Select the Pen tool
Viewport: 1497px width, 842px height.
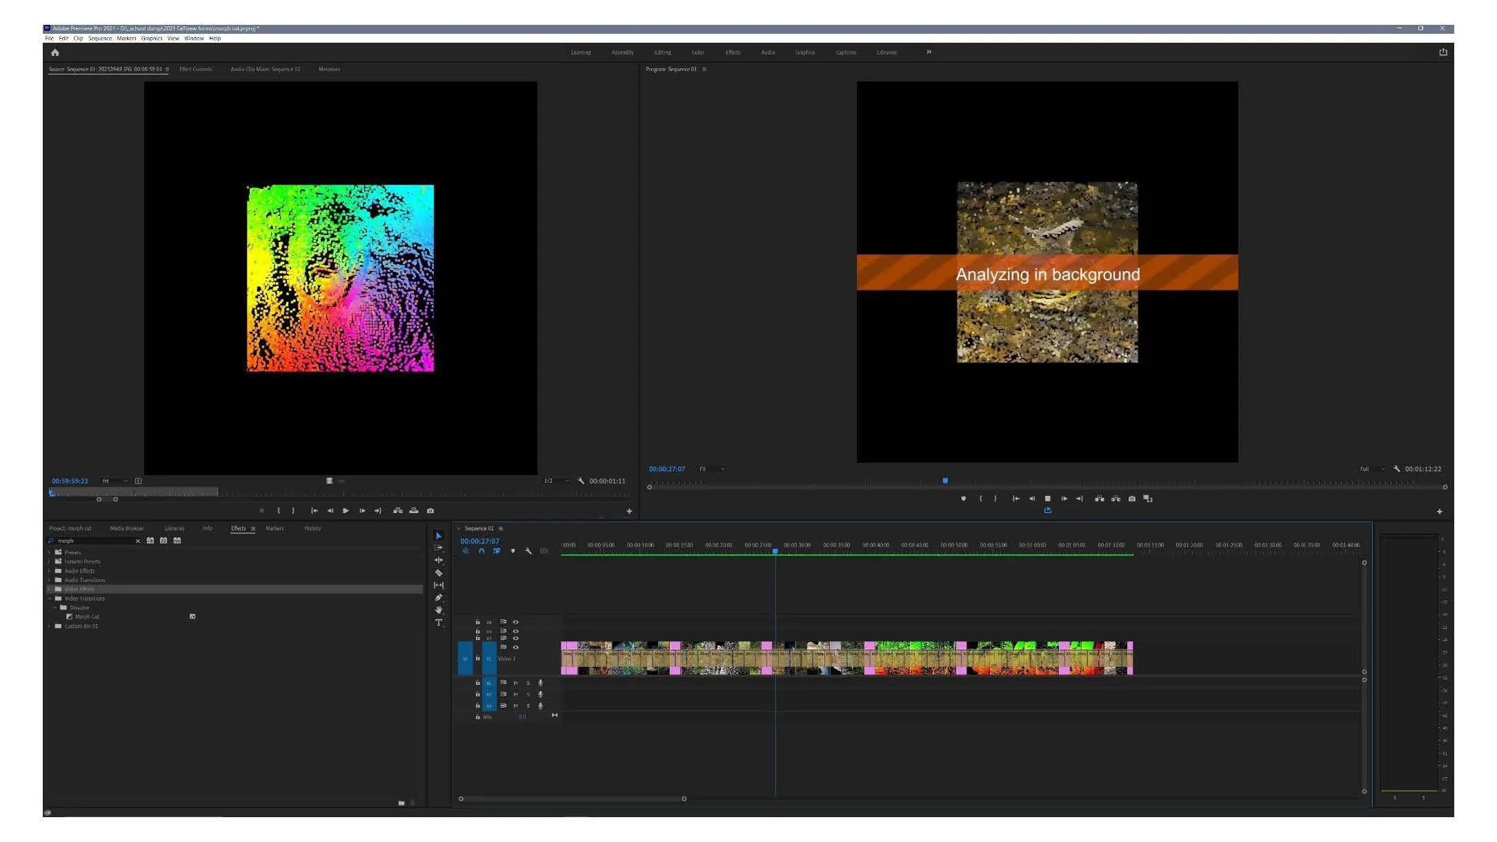(x=439, y=598)
